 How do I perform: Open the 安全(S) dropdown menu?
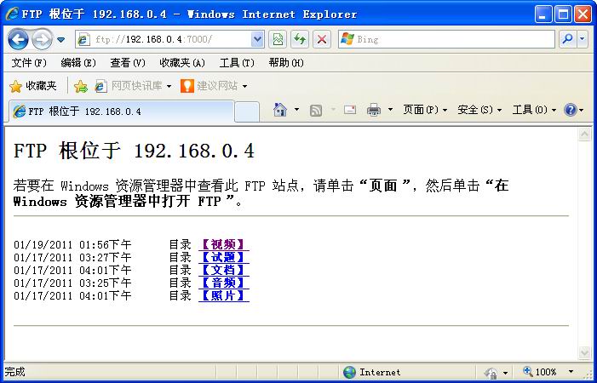479,110
